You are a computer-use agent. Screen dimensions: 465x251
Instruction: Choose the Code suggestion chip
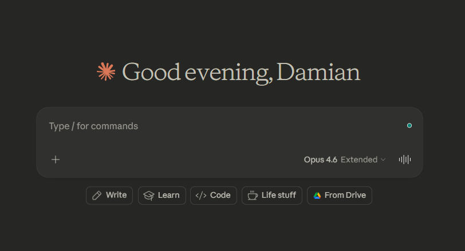[214, 196]
